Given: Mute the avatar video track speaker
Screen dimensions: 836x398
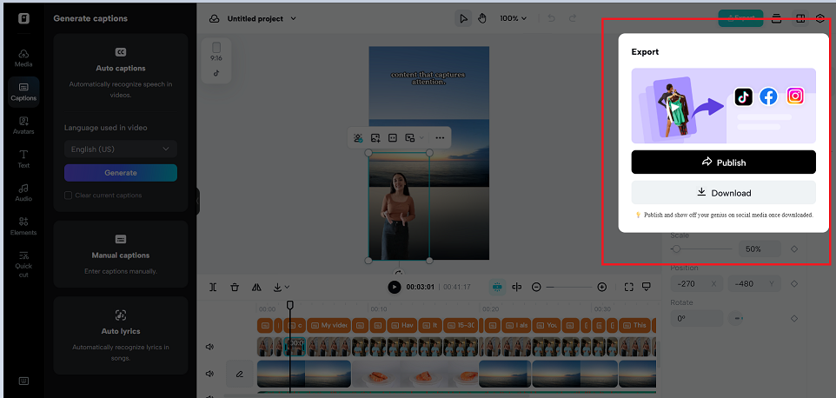Looking at the screenshot, I should tap(210, 347).
